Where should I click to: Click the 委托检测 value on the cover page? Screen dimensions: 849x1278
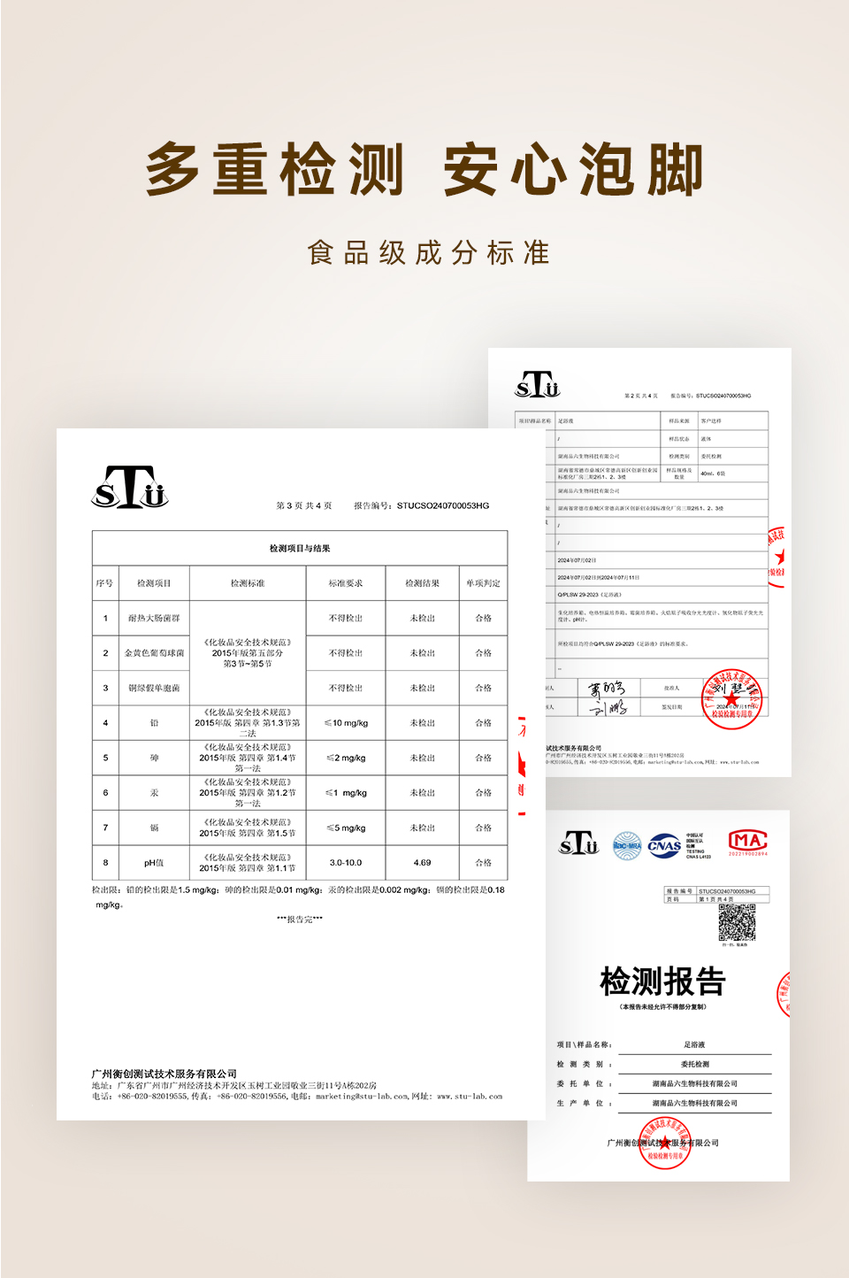695,1064
